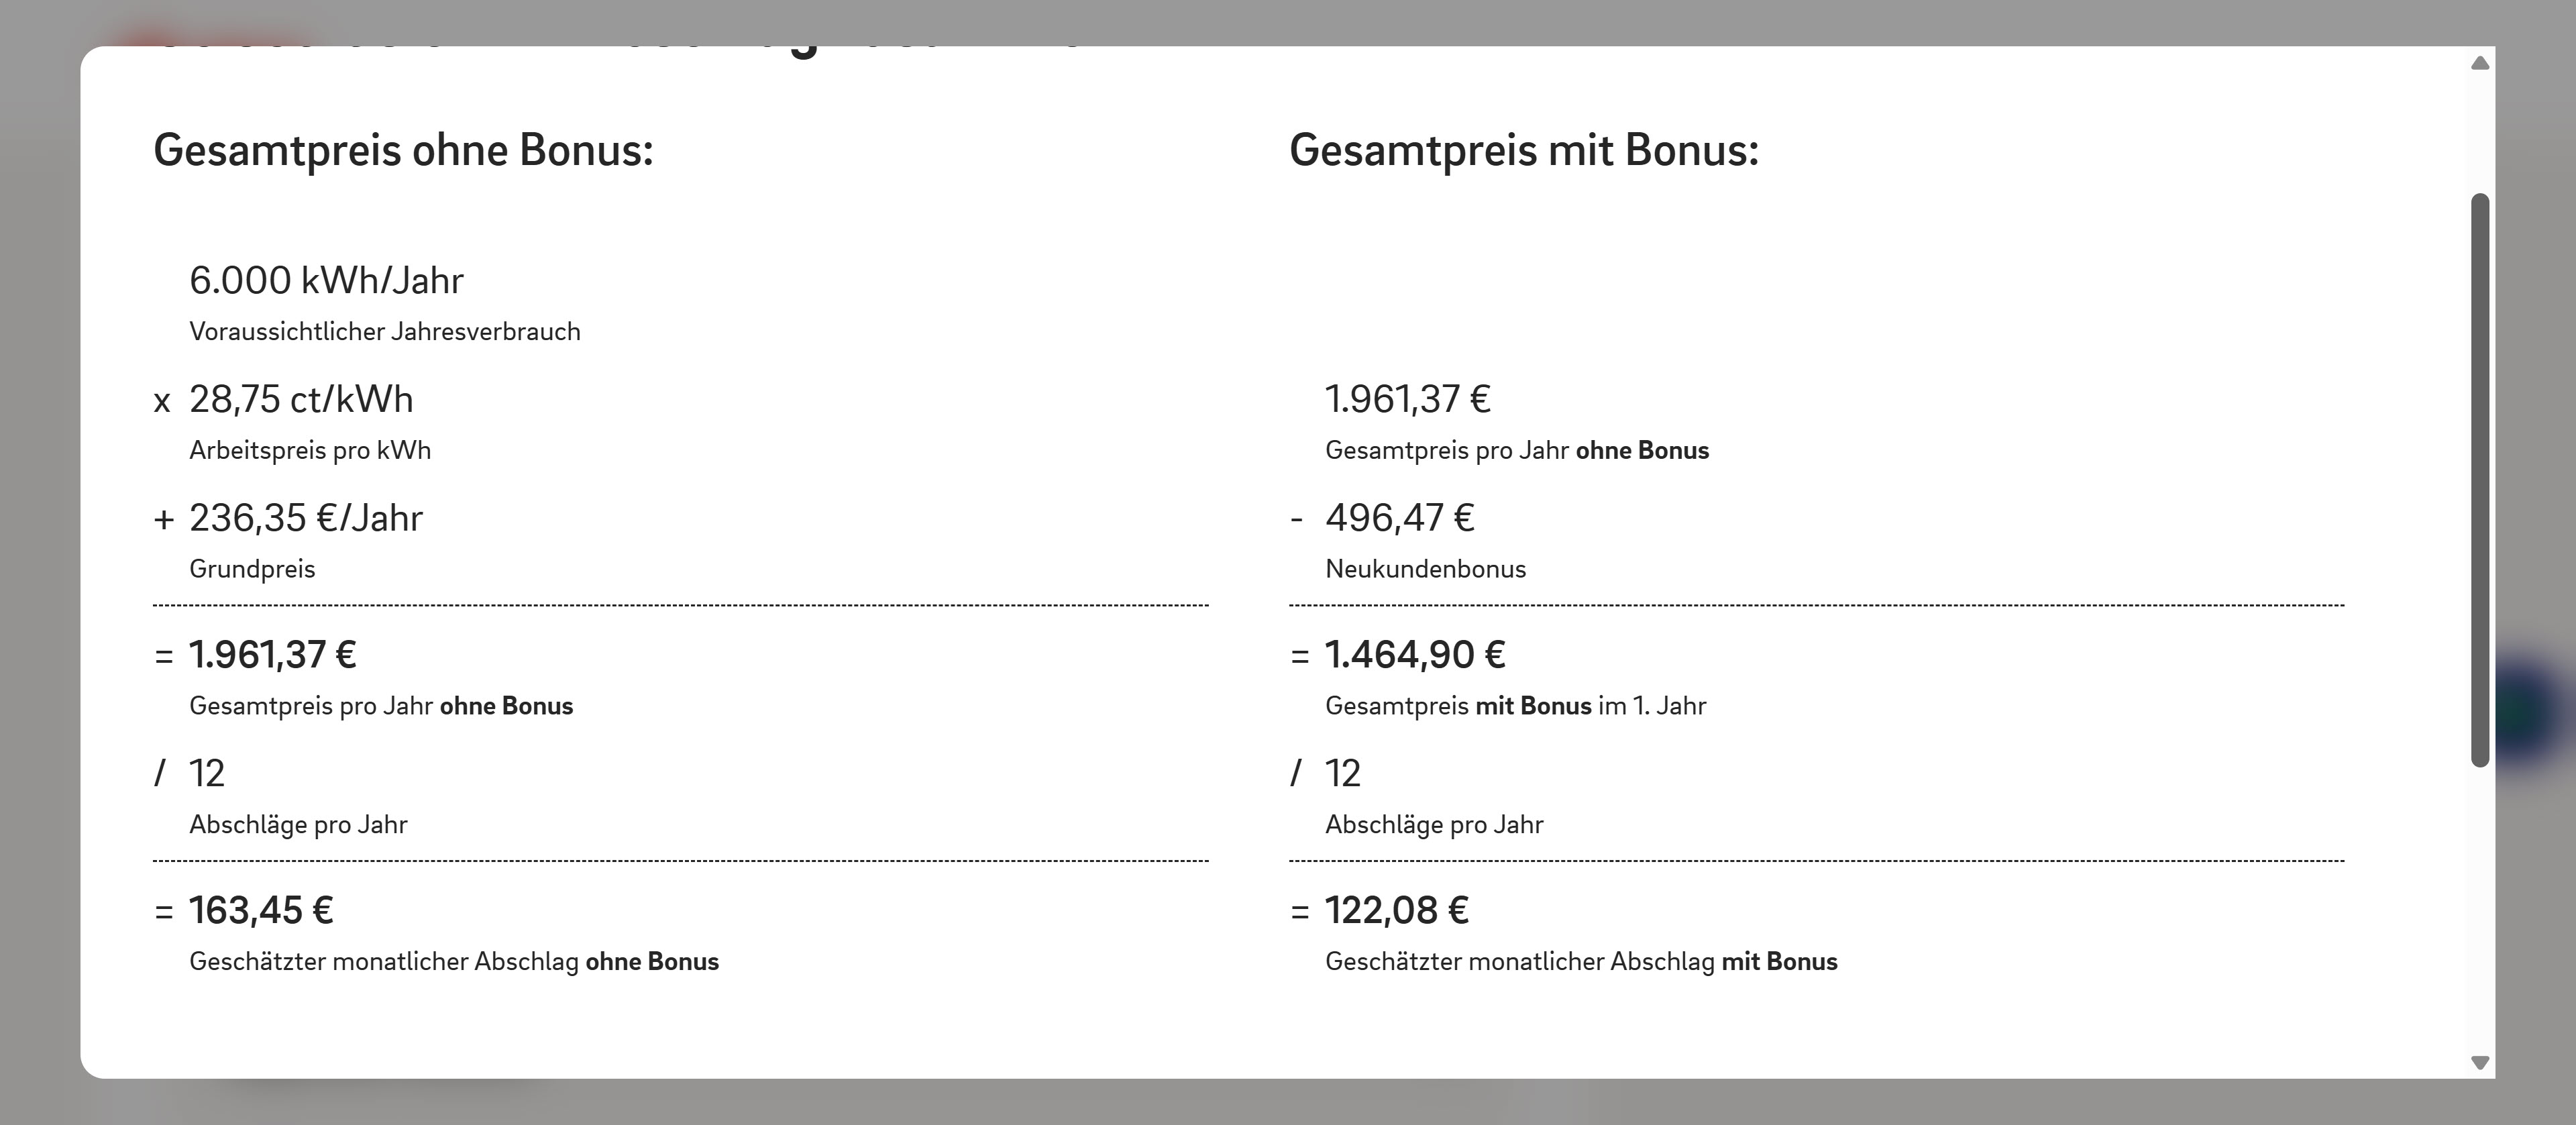Click the 163,45 € monthly Abschlag without bonus
This screenshot has height=1125, width=2576.
(261, 910)
